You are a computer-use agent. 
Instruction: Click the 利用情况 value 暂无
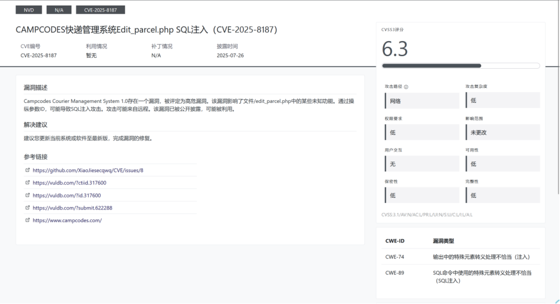click(x=91, y=56)
